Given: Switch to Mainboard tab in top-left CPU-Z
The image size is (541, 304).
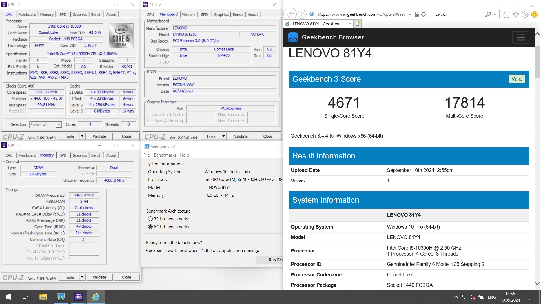Looking at the screenshot, I should [27, 14].
